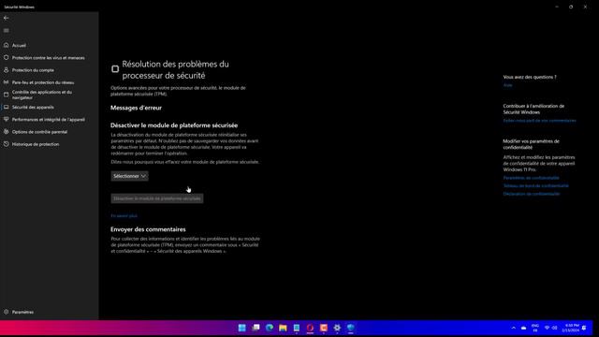
Task: Click the Messages d'erreur heading
Action: pos(136,108)
